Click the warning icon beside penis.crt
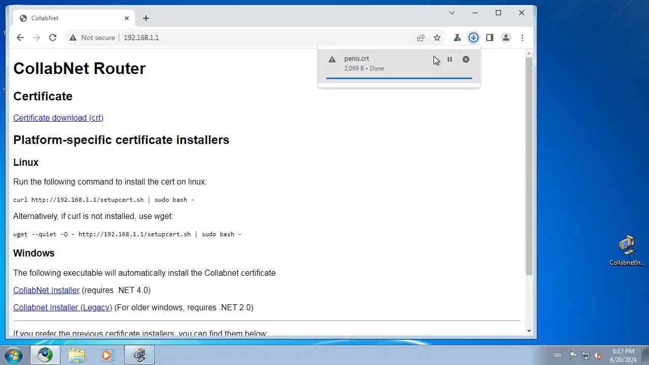649x365 pixels. (x=332, y=59)
